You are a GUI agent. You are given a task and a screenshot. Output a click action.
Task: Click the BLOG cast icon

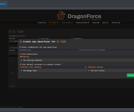(x=108, y=23)
